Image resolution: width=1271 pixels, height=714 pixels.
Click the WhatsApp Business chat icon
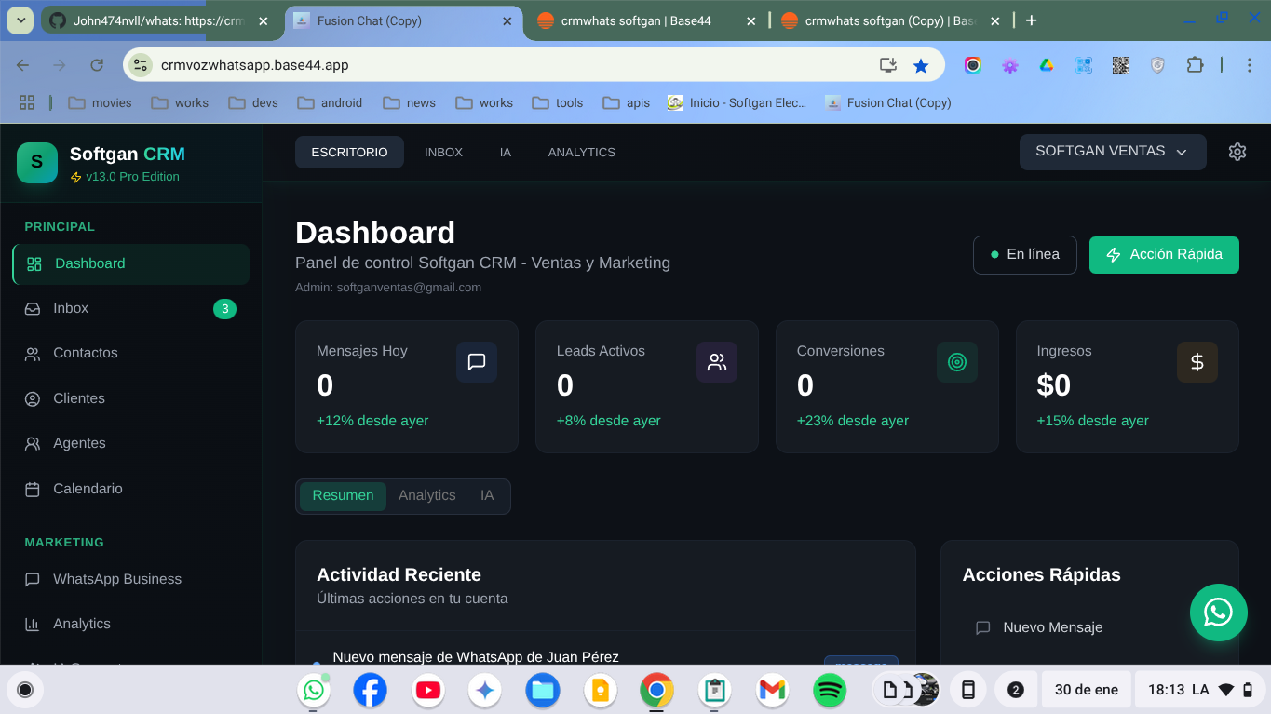click(x=33, y=579)
